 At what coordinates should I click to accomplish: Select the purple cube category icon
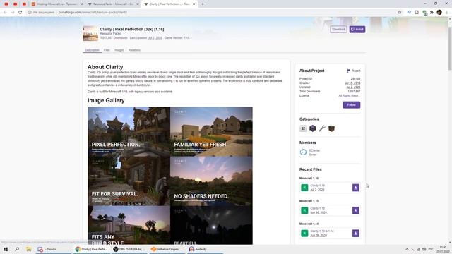[312, 128]
